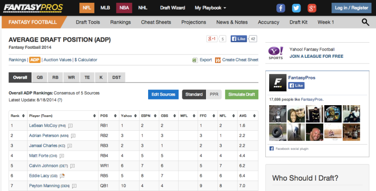Open the Cheat Sheets menu
The image size is (376, 191).
coord(156,22)
